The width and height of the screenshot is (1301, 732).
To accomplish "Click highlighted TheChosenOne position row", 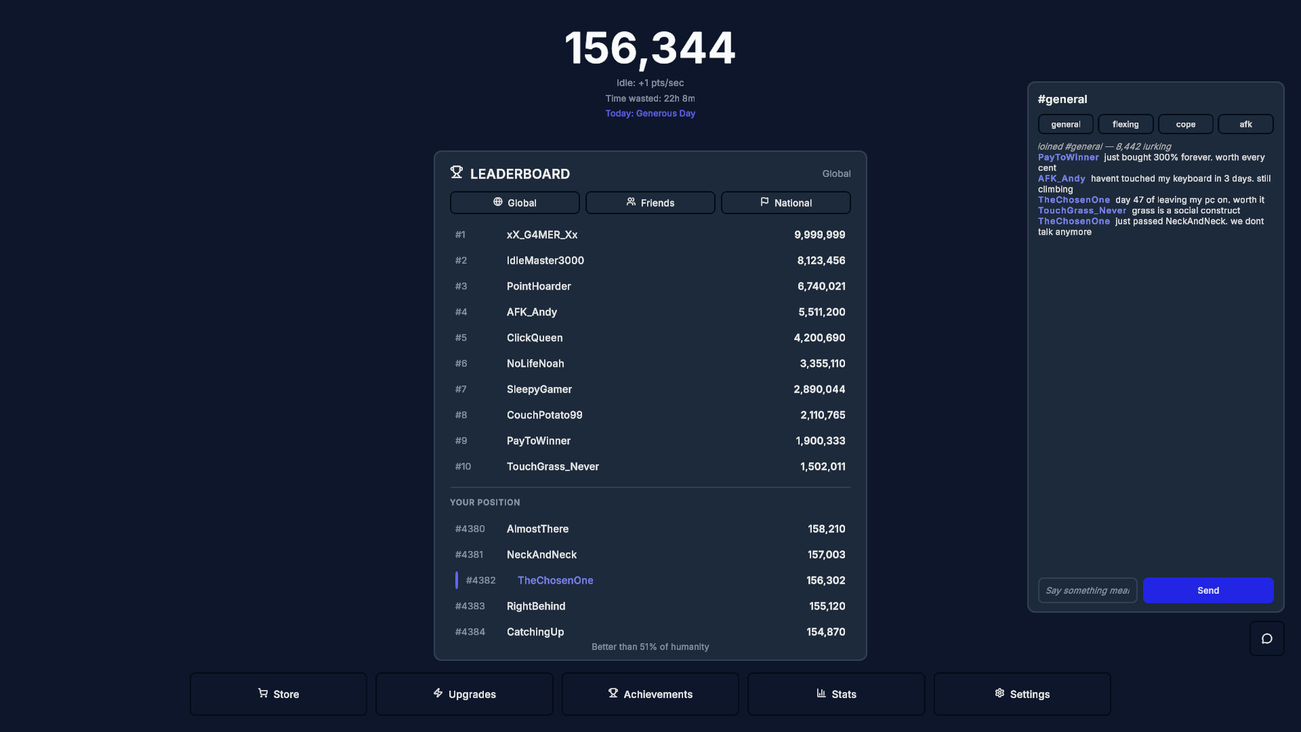I will point(650,580).
